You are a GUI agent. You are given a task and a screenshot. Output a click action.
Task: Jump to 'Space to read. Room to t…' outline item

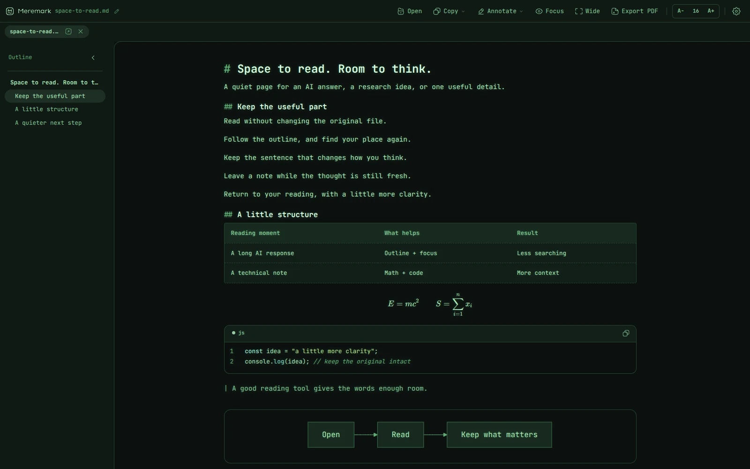[55, 83]
